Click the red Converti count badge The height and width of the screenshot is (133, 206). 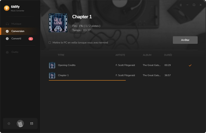31,39
